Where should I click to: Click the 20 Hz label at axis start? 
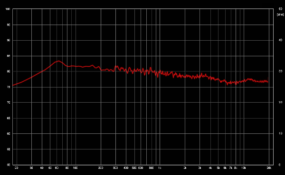(x=16, y=168)
